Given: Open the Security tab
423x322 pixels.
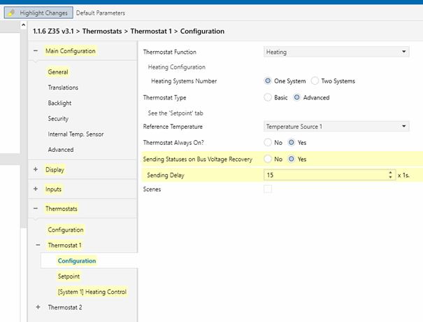Looking at the screenshot, I should click(x=58, y=118).
